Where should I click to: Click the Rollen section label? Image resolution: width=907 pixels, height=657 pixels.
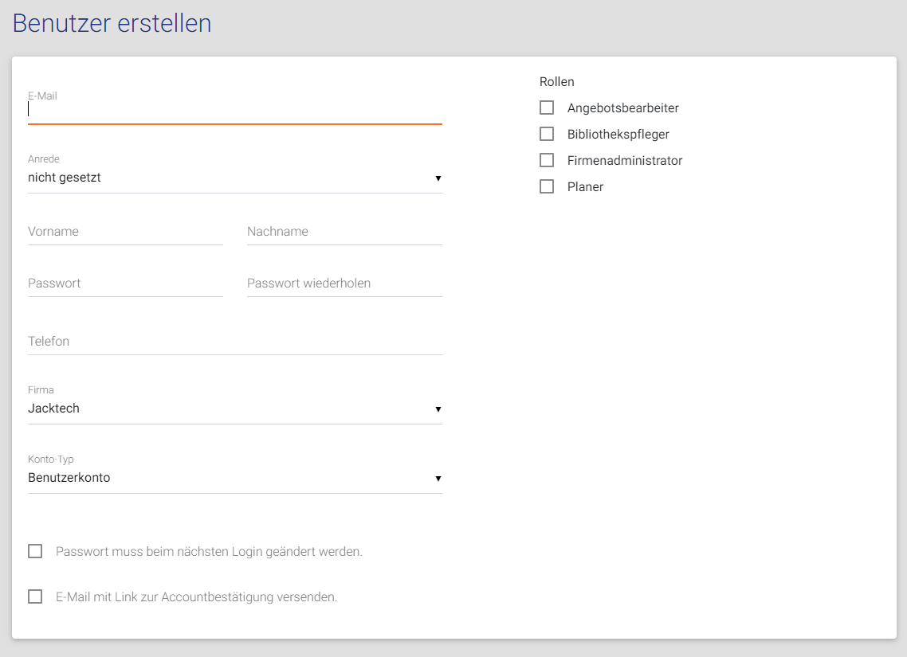556,81
